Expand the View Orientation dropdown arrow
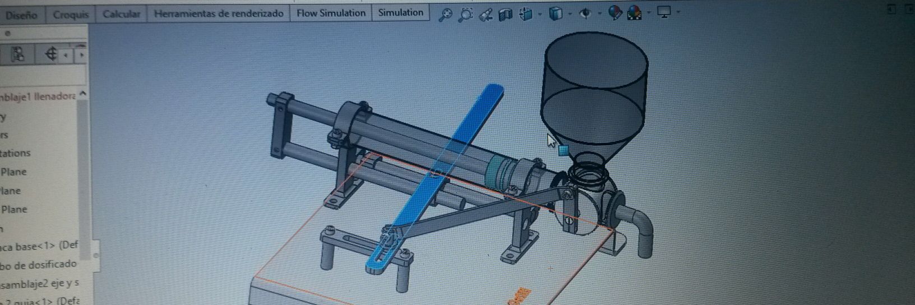 pyautogui.click(x=539, y=14)
